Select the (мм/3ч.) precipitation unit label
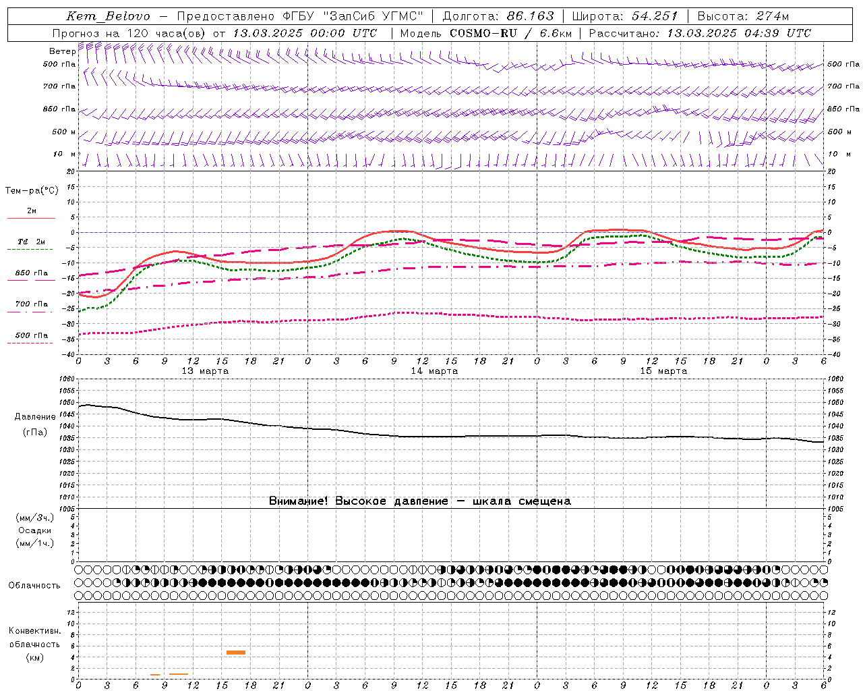The width and height of the screenshot is (863, 691). 34,518
